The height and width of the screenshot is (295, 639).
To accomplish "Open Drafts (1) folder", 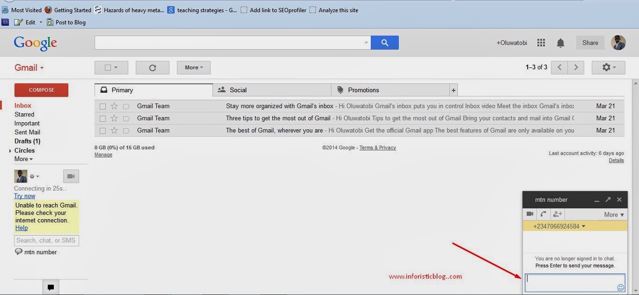I will coord(28,141).
